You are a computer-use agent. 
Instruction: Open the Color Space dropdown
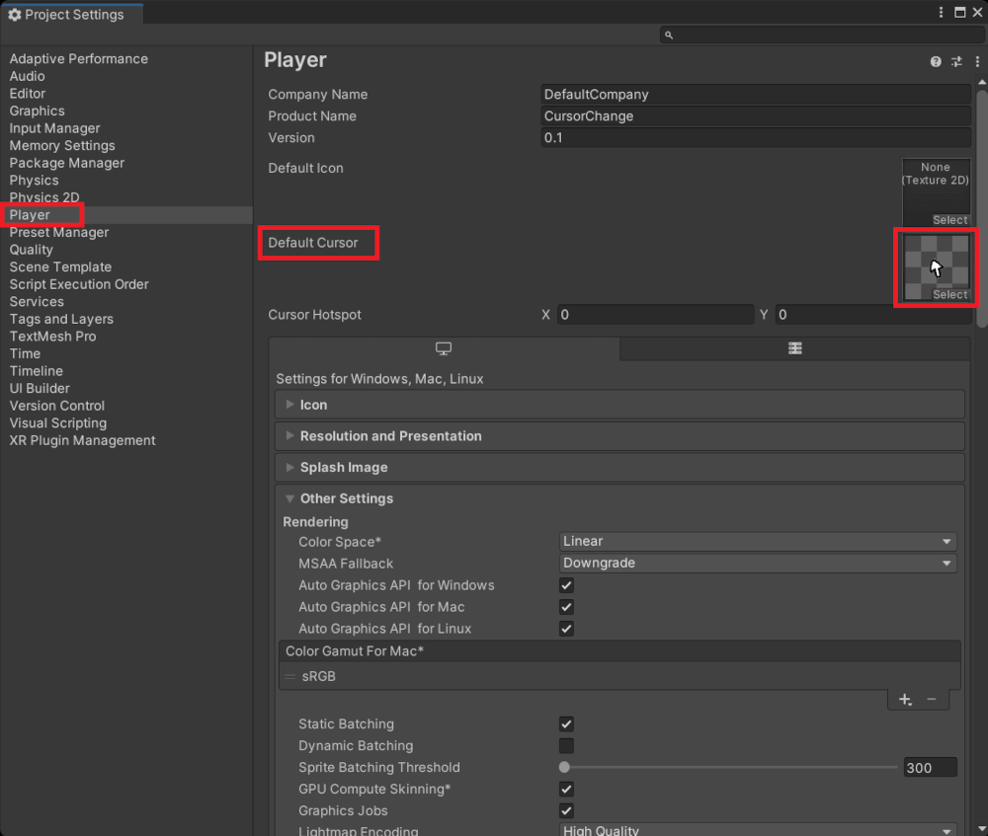757,542
